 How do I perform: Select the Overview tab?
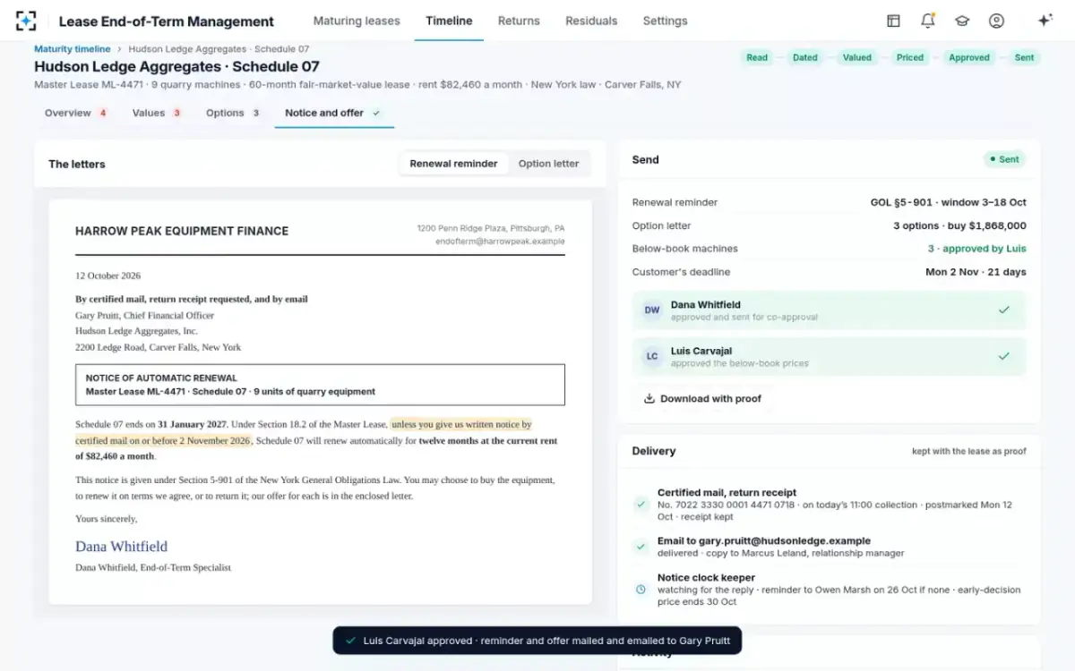coord(76,113)
